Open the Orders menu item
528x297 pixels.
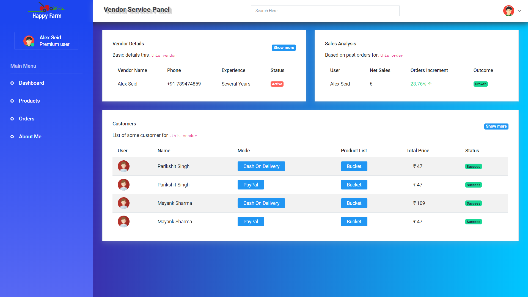point(27,119)
